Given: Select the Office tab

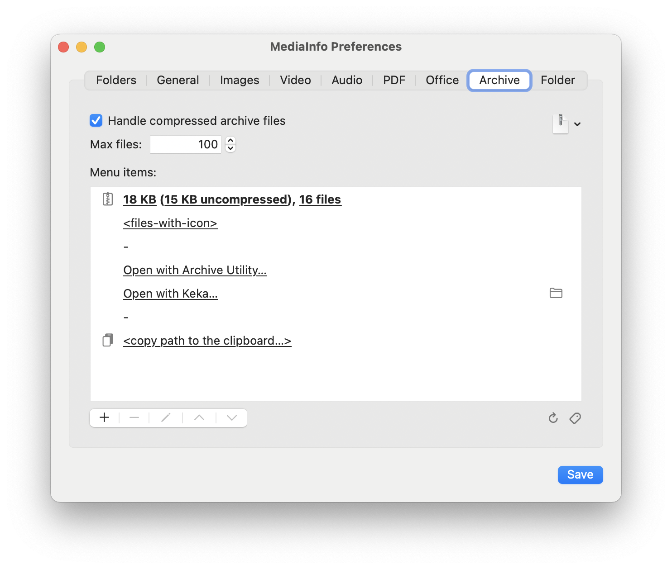Looking at the screenshot, I should pyautogui.click(x=442, y=81).
